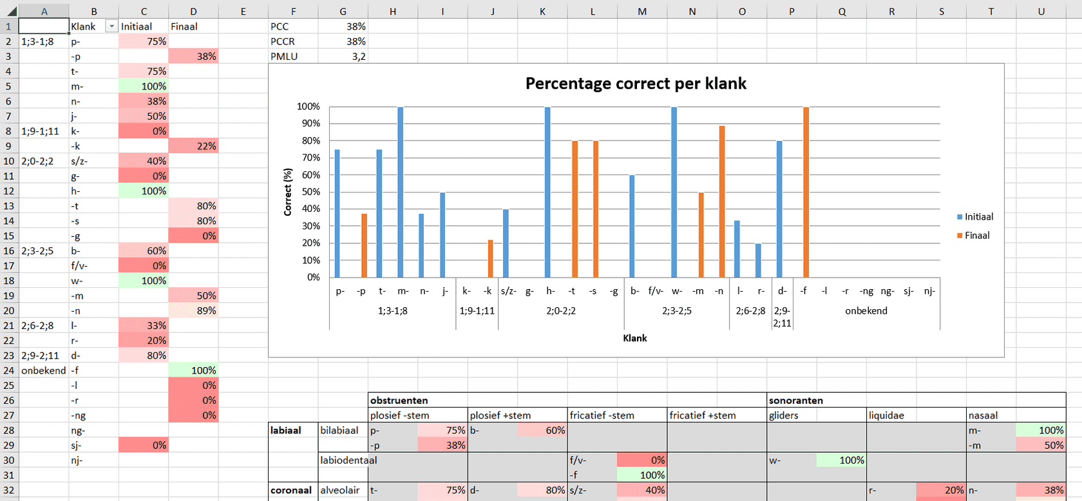This screenshot has width=1082, height=501.
Task: Select the age range cell '2;9-2;11'
Action: coord(44,355)
